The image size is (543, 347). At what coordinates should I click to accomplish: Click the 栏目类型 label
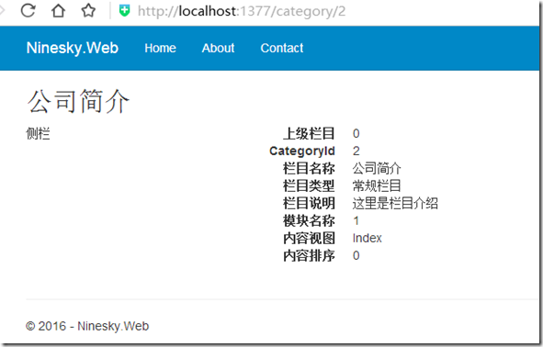click(309, 185)
